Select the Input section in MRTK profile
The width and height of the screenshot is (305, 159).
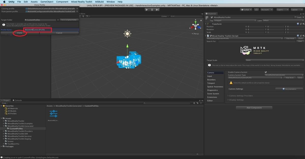coord(215,76)
